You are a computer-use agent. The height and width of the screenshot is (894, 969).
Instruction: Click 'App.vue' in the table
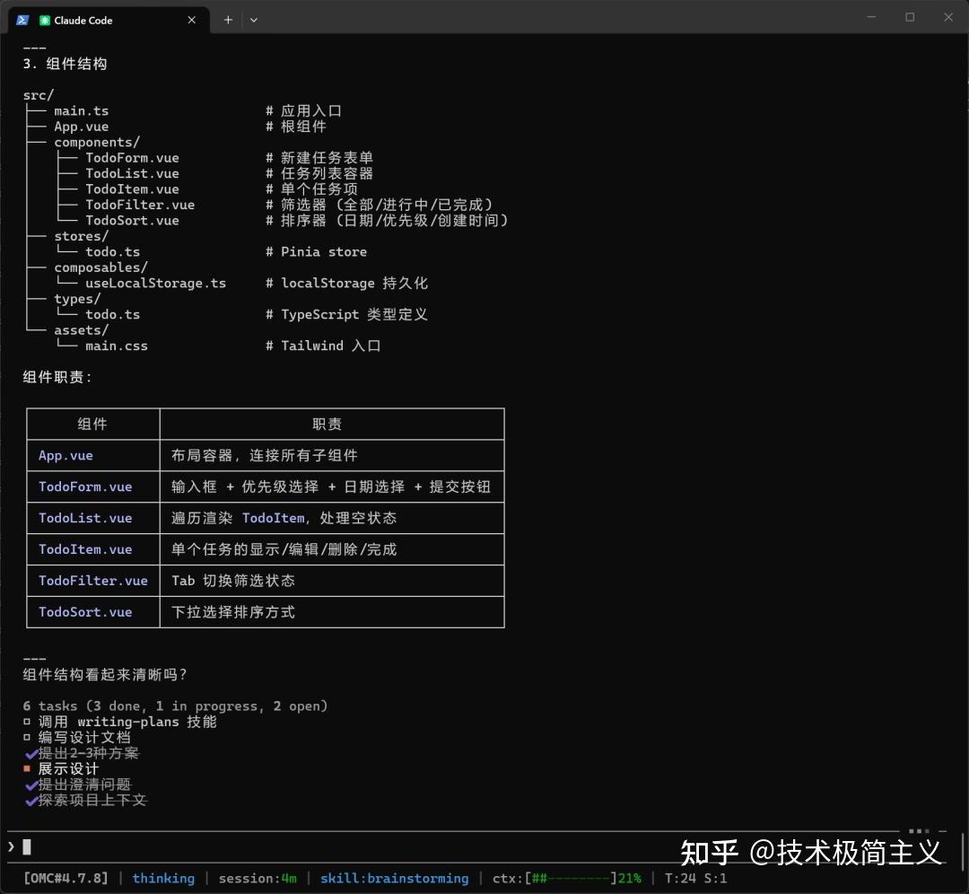point(65,456)
